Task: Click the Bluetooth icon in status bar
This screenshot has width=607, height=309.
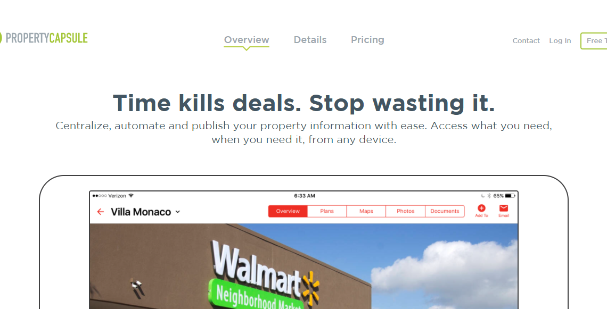Action: pyautogui.click(x=489, y=196)
